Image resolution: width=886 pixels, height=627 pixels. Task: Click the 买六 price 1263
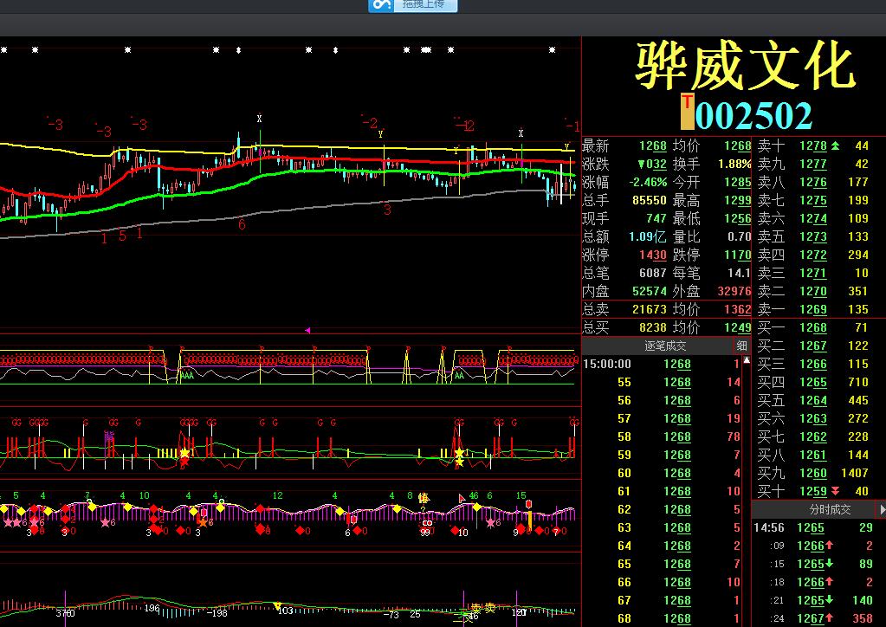tap(813, 418)
